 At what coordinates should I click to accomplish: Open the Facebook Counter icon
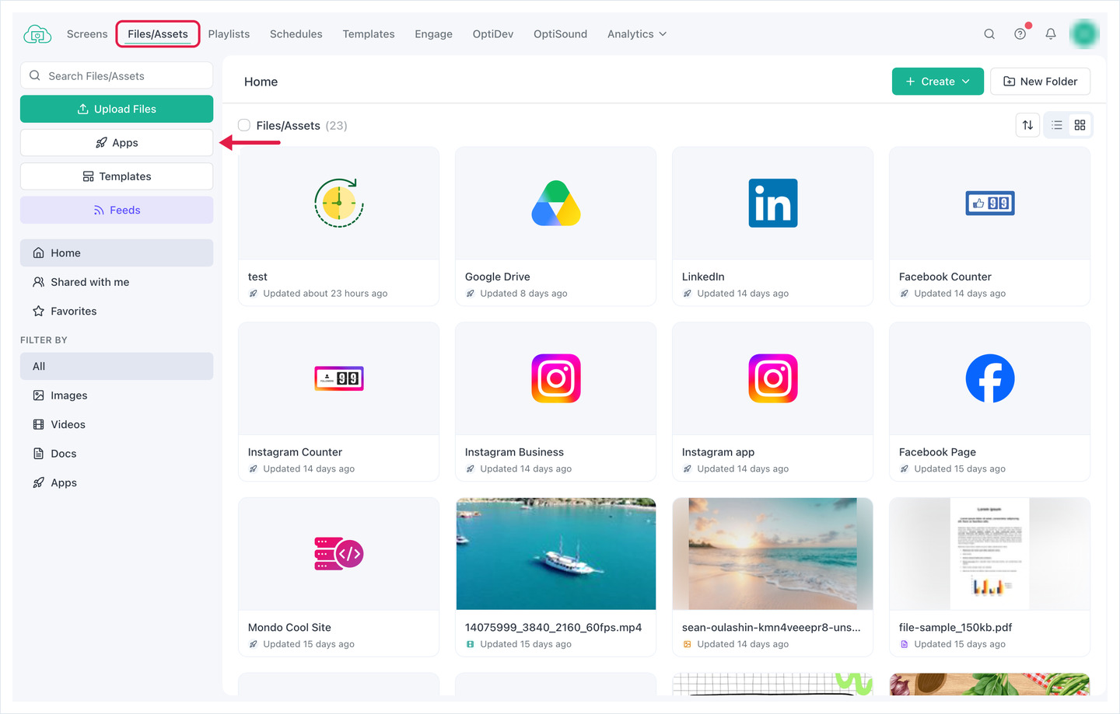[990, 204]
